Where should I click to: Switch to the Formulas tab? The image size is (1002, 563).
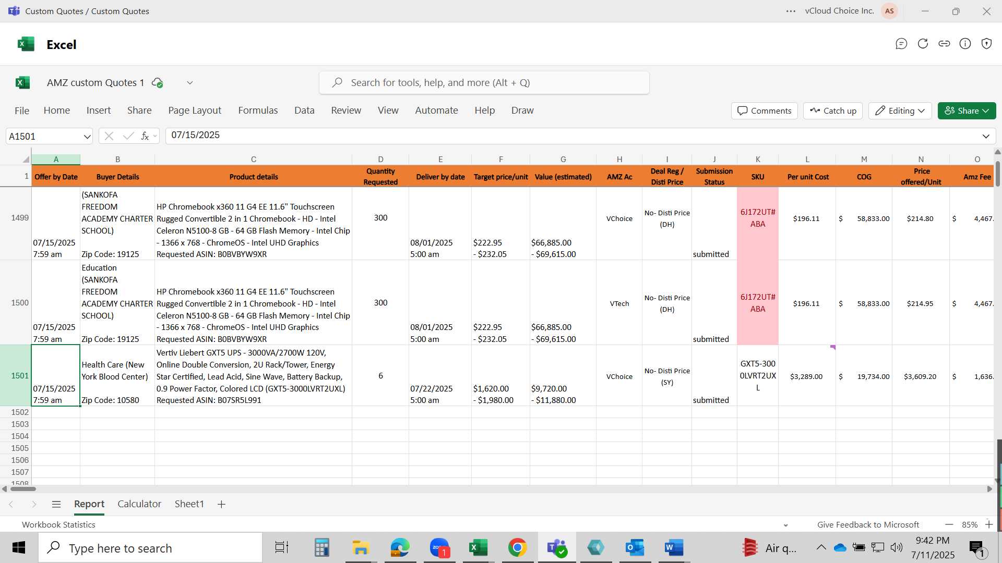tap(258, 111)
